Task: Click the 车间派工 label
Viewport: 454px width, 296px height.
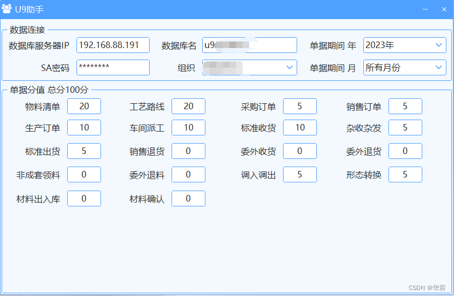Action: point(147,128)
